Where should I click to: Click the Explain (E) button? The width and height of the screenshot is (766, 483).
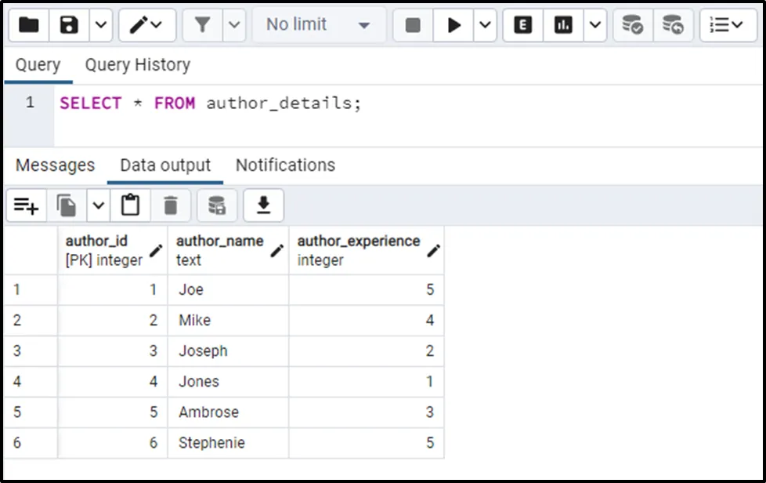(x=522, y=25)
